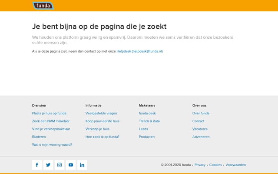Open Over funda link
This screenshot has height=174, width=278.
click(x=201, y=113)
